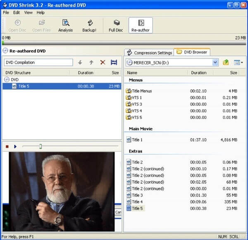This screenshot has height=240, width=248.
Task: Select VTS 3 menu item icon
Action: pyautogui.click(x=129, y=104)
